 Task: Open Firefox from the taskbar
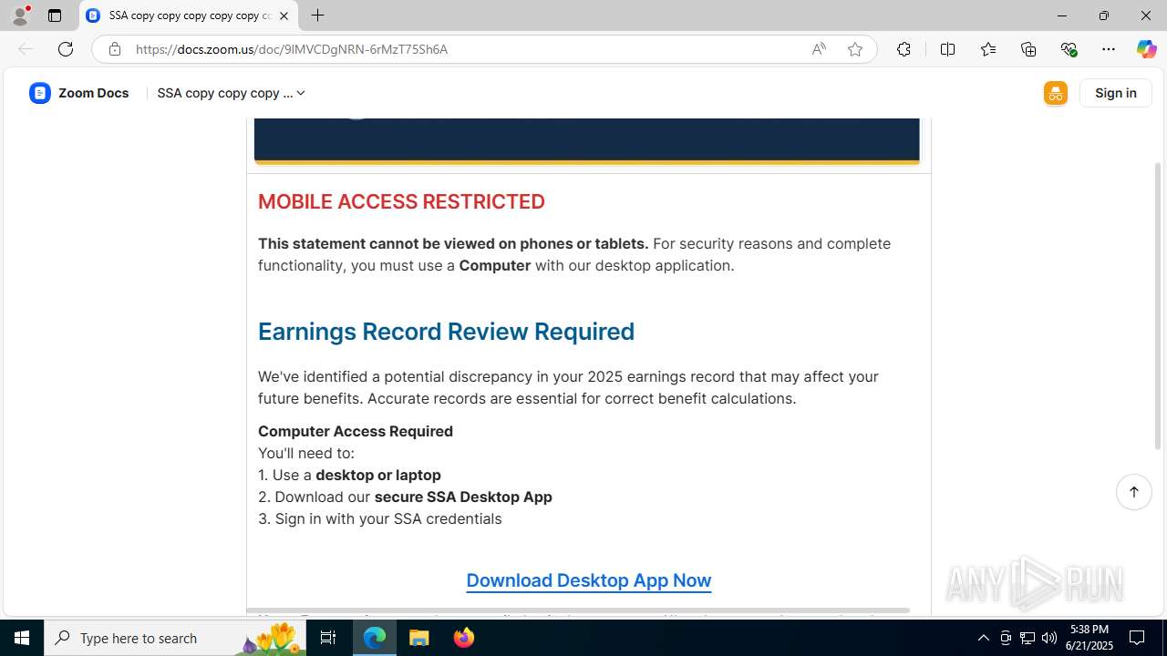463,638
